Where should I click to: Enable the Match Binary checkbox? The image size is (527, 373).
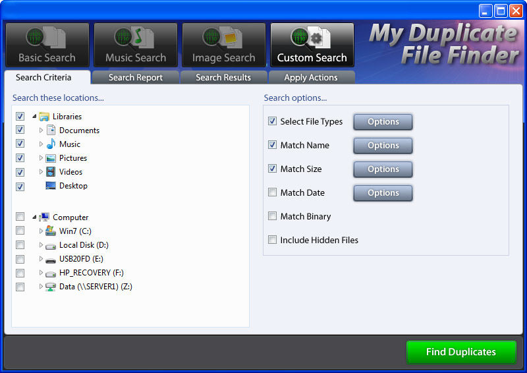pos(272,216)
